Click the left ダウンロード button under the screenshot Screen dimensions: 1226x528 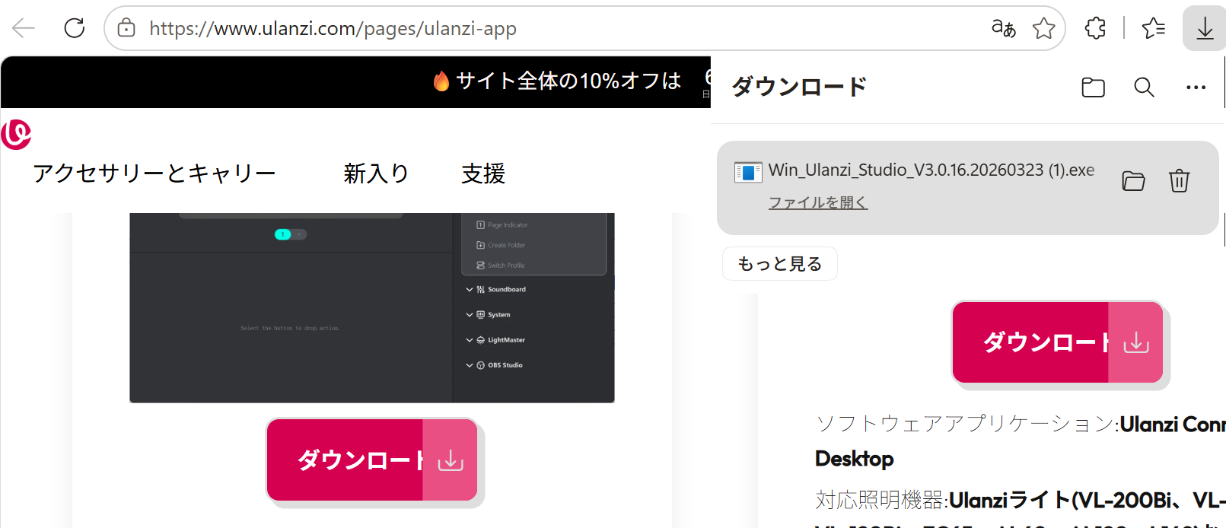pos(372,460)
